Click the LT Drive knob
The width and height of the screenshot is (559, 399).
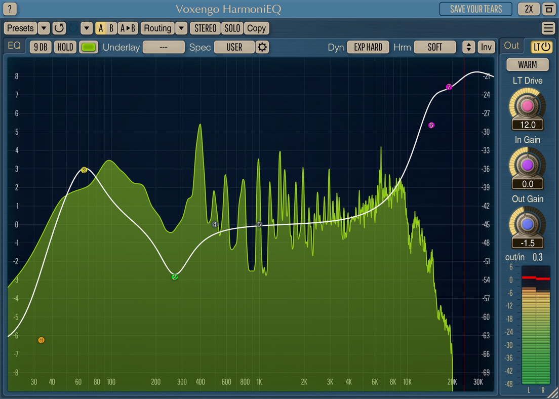[527, 106]
